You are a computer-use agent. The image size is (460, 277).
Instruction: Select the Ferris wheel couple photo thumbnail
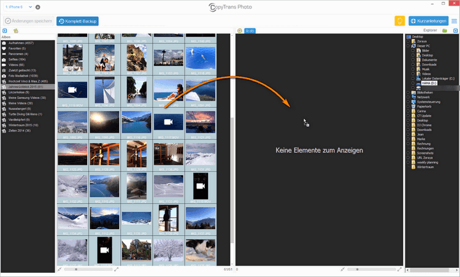tap(105, 58)
